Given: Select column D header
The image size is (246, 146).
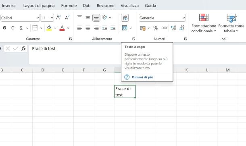Looking at the screenshot, I should (43, 70).
